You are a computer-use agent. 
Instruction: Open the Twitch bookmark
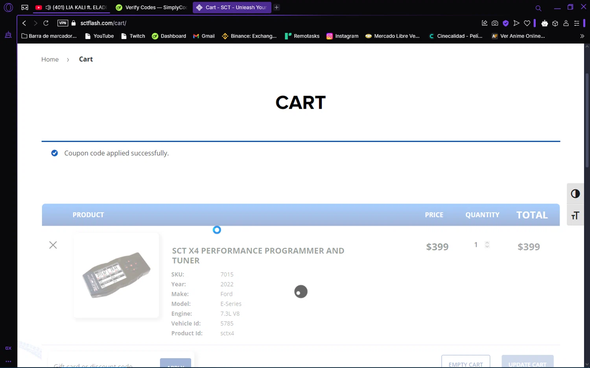pos(133,36)
